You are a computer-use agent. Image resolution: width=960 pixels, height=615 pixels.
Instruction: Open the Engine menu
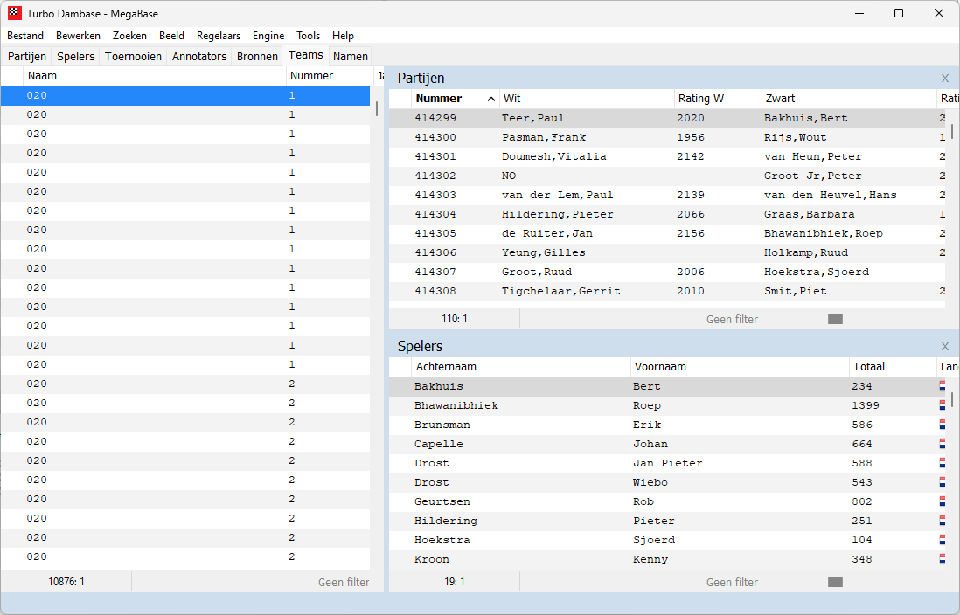tap(268, 36)
